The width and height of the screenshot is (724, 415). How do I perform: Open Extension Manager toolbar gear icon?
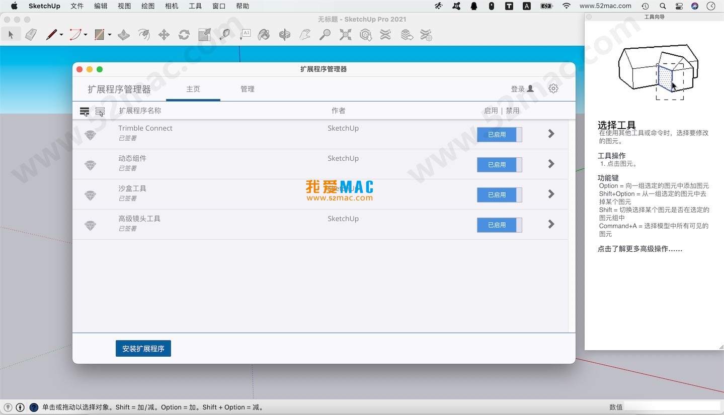(x=427, y=35)
